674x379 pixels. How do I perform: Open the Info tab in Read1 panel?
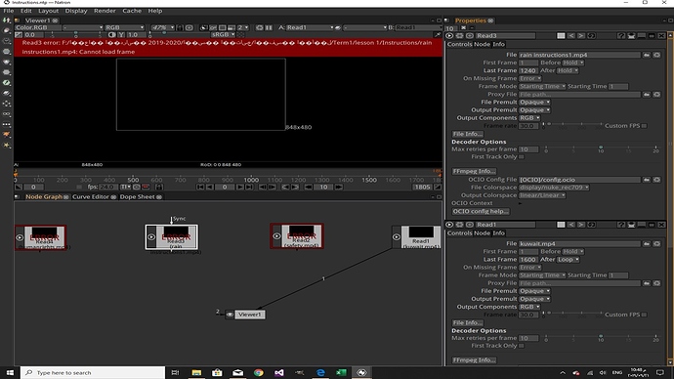point(498,233)
